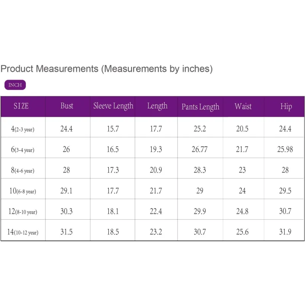The image size is (305, 305).
Task: Click sleeve length value 18.1
Action: coord(112,211)
